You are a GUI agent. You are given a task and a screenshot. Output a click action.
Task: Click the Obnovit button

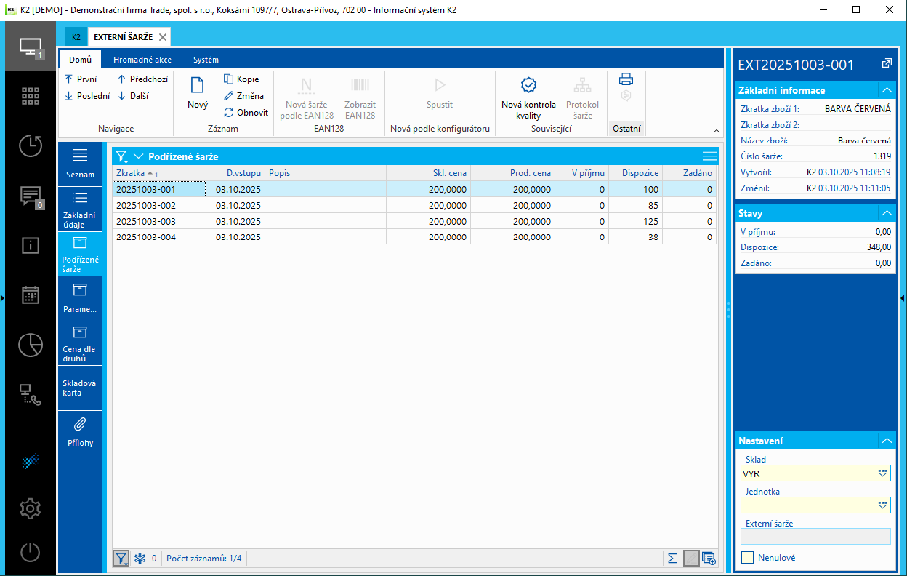point(246,113)
